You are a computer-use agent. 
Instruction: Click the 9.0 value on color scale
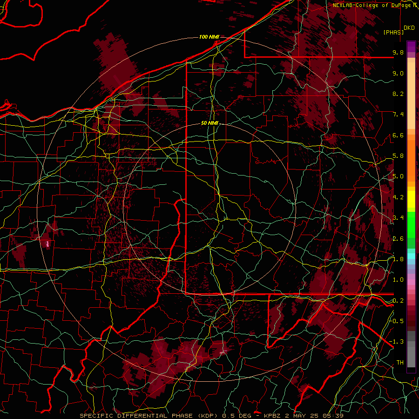pos(398,73)
